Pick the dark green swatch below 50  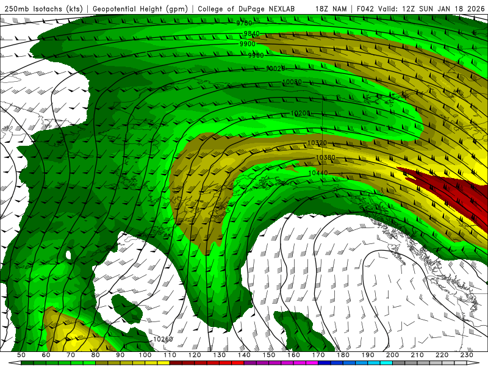(27, 363)
